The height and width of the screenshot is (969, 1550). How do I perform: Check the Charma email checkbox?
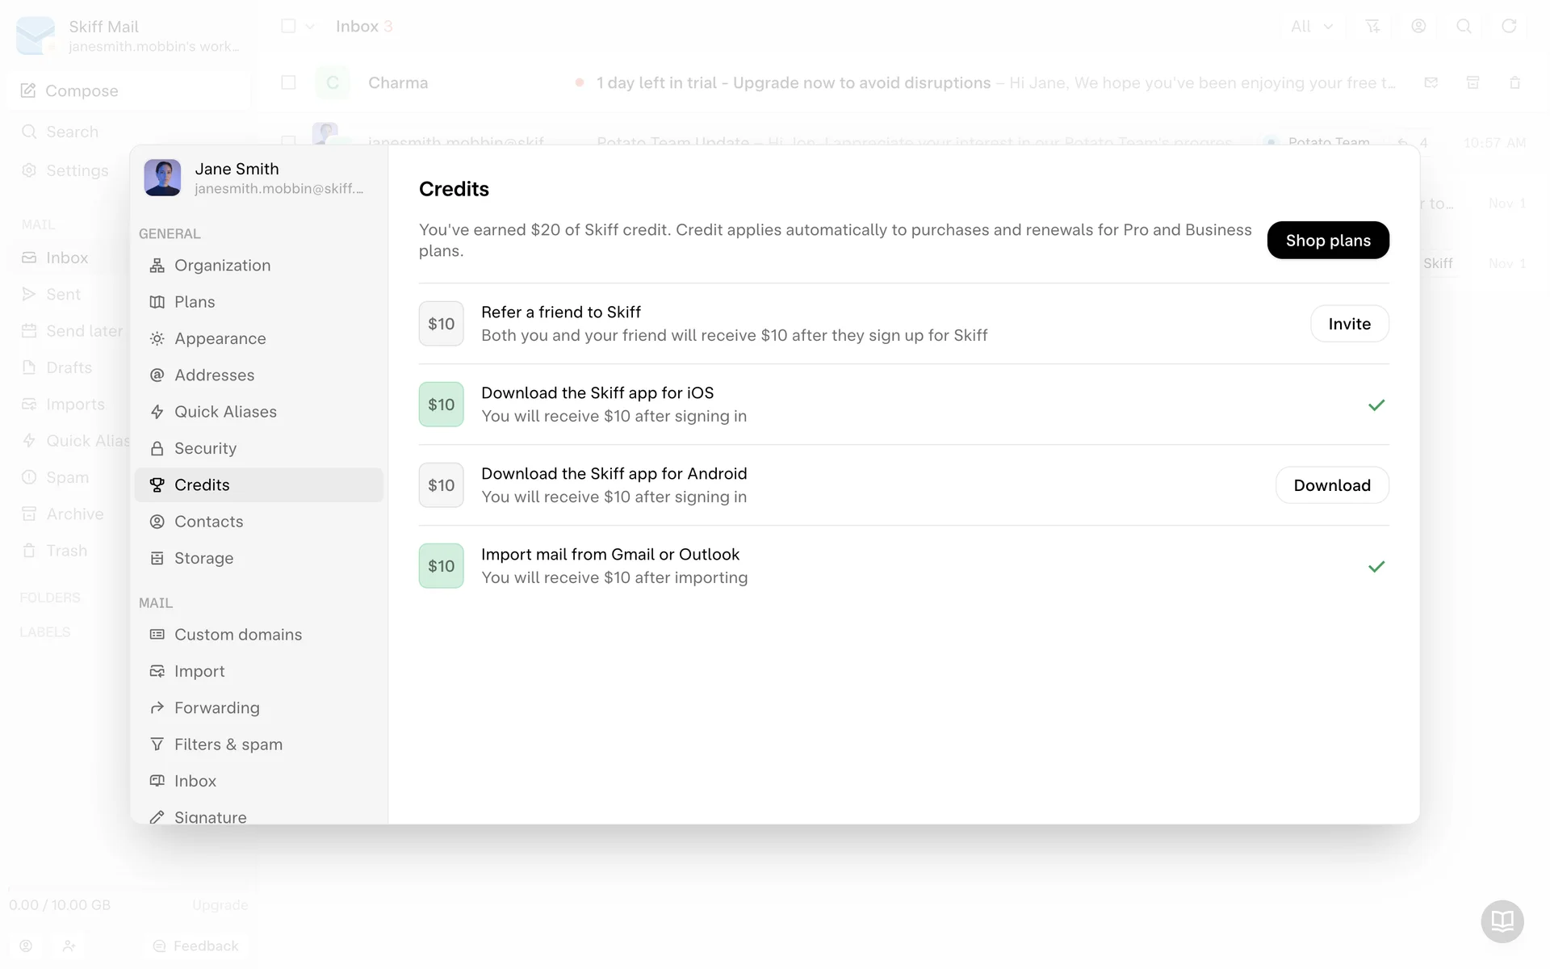pos(288,82)
